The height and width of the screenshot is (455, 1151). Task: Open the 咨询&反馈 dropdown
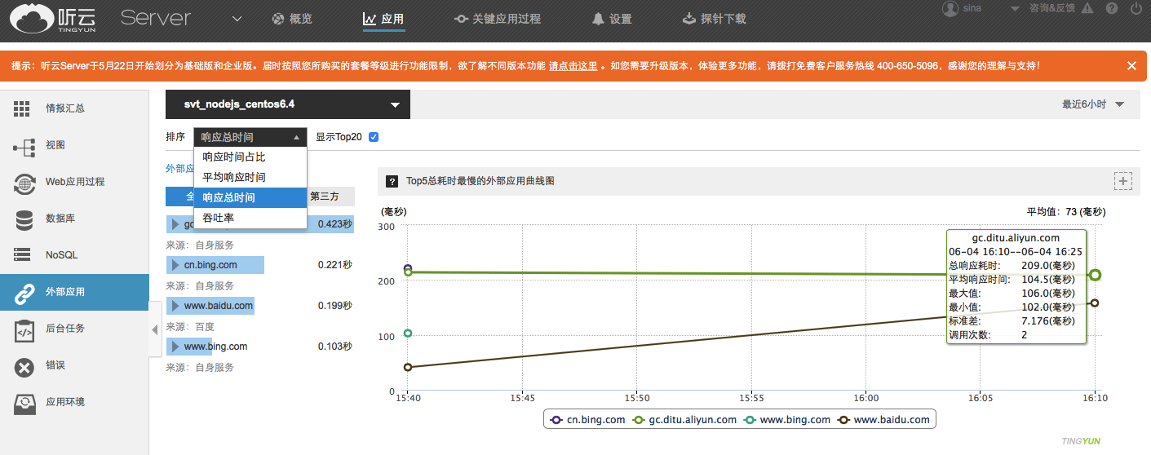pos(1052,8)
